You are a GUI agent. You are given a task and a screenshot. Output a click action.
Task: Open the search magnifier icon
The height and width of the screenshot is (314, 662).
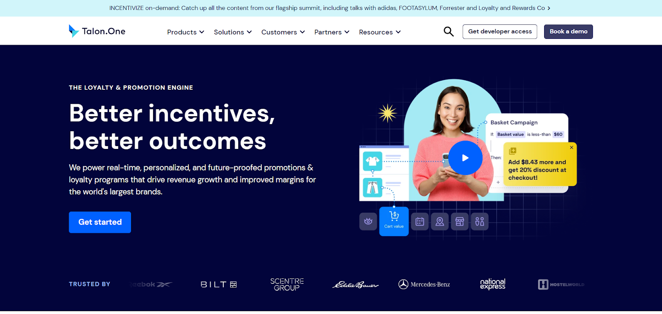click(x=449, y=31)
